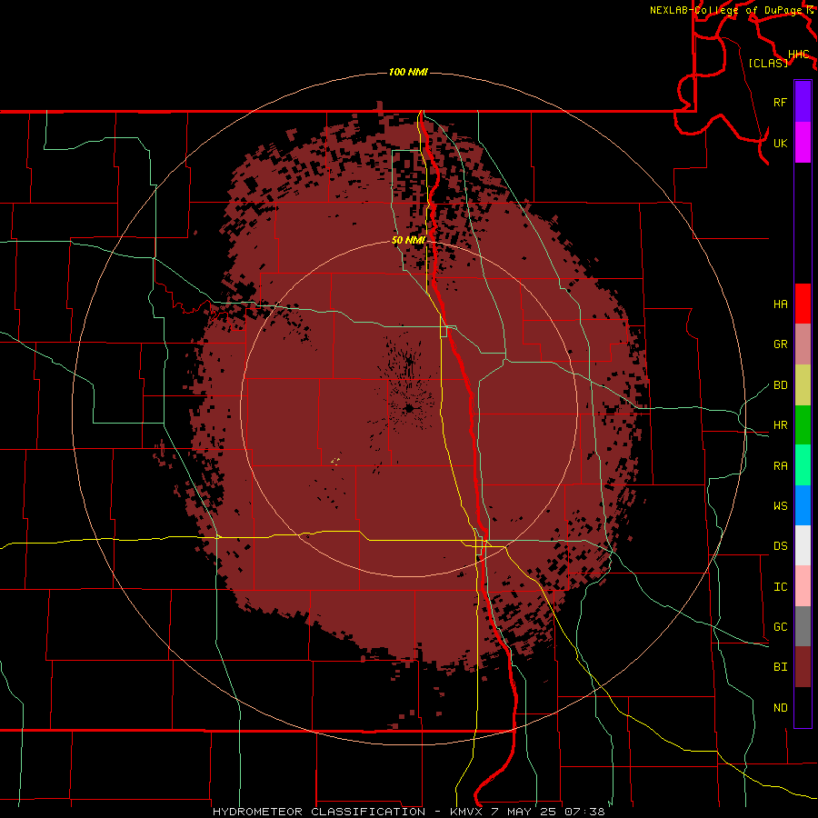The width and height of the screenshot is (818, 818).
Task: Click the 100 NMI range ring label
Action: pyautogui.click(x=408, y=72)
